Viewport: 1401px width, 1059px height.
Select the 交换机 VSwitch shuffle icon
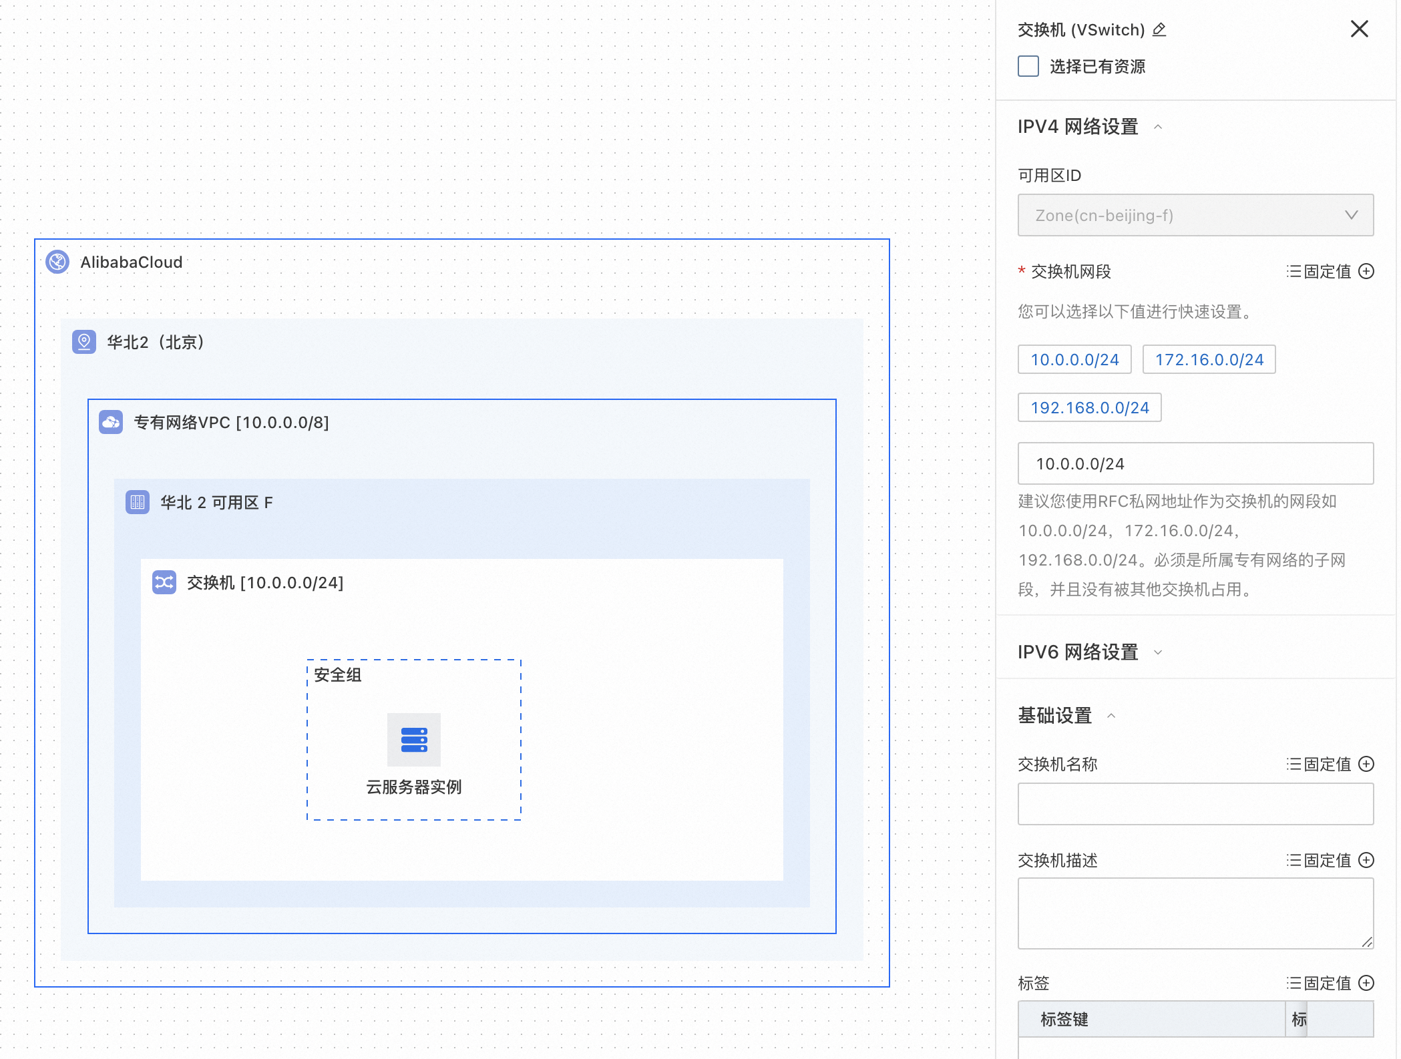pyautogui.click(x=164, y=582)
